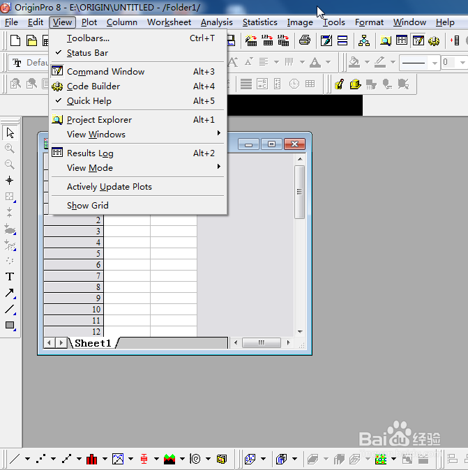Click fill color bucket swatch
Viewport: 468px width, 470px height.
(354, 62)
